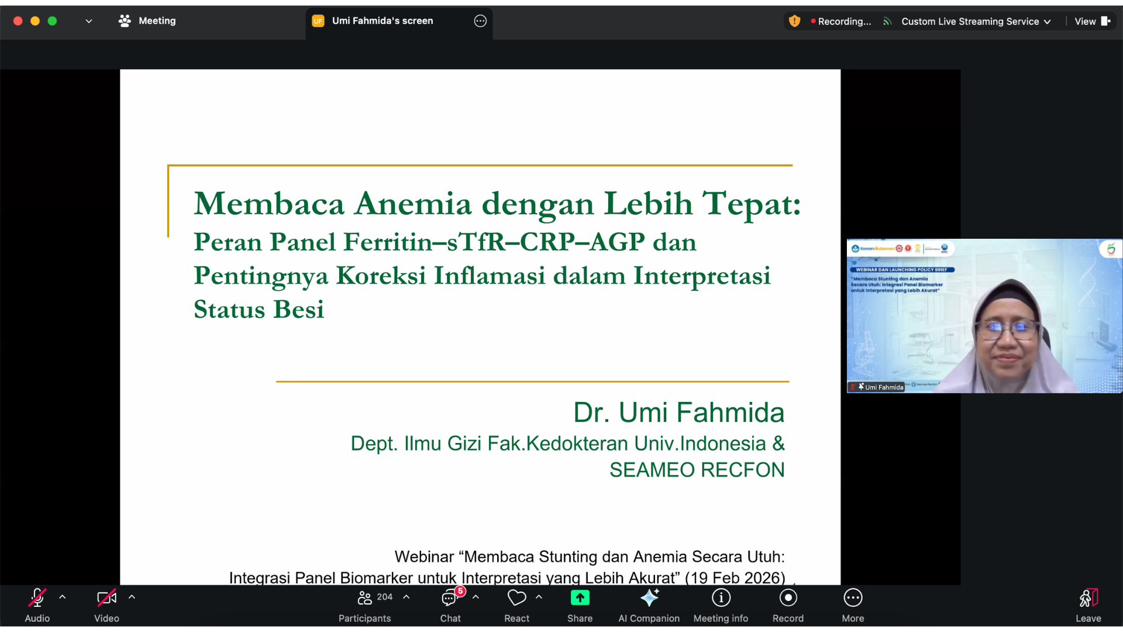Unmute the microphone Audio button
This screenshot has width=1123, height=632.
[x=37, y=598]
